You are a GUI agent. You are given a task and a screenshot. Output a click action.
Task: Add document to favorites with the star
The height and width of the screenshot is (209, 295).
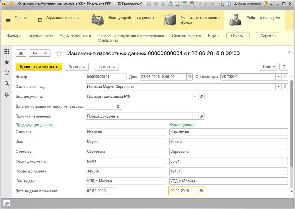coord(59,53)
